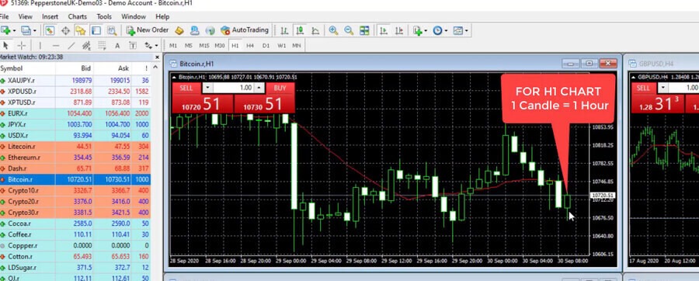
Task: Select the cursor arrow tool
Action: 5,46
